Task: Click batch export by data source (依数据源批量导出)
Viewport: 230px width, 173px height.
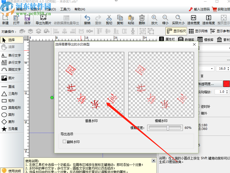Action: coord(66,20)
